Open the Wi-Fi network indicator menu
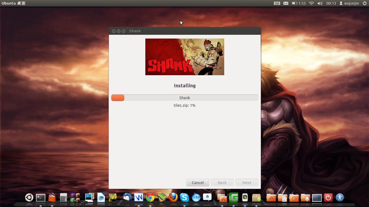 (x=311, y=3)
